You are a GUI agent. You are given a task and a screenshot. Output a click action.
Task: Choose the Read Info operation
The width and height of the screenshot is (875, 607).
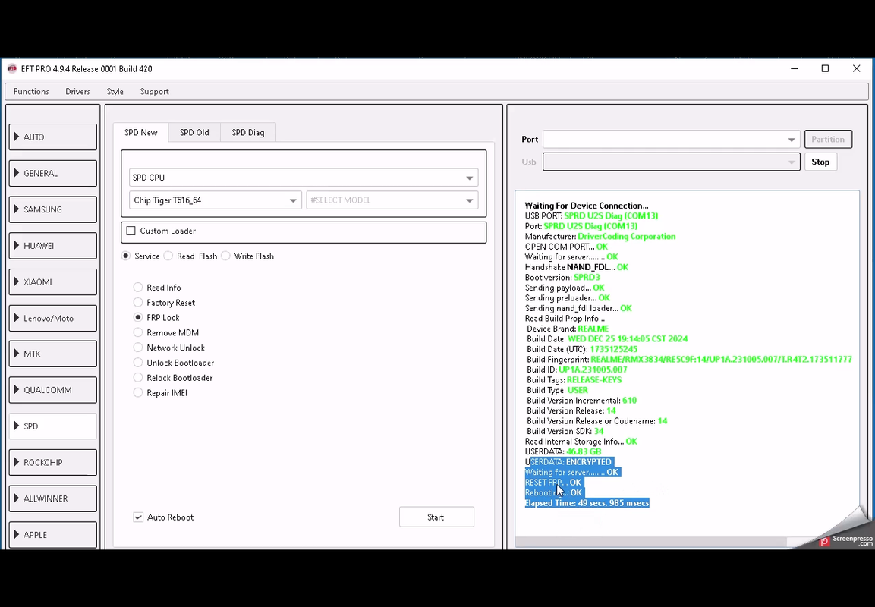pos(138,288)
